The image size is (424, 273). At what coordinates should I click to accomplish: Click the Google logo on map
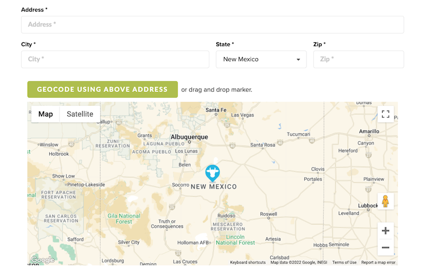coord(42,260)
